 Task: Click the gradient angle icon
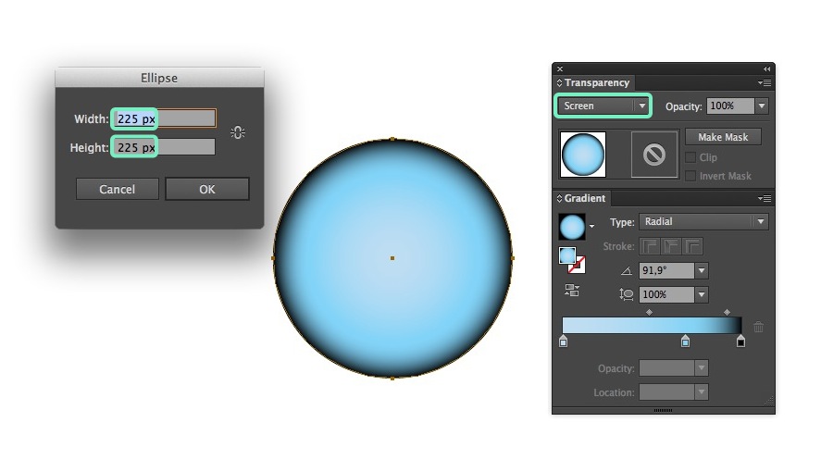tap(627, 270)
